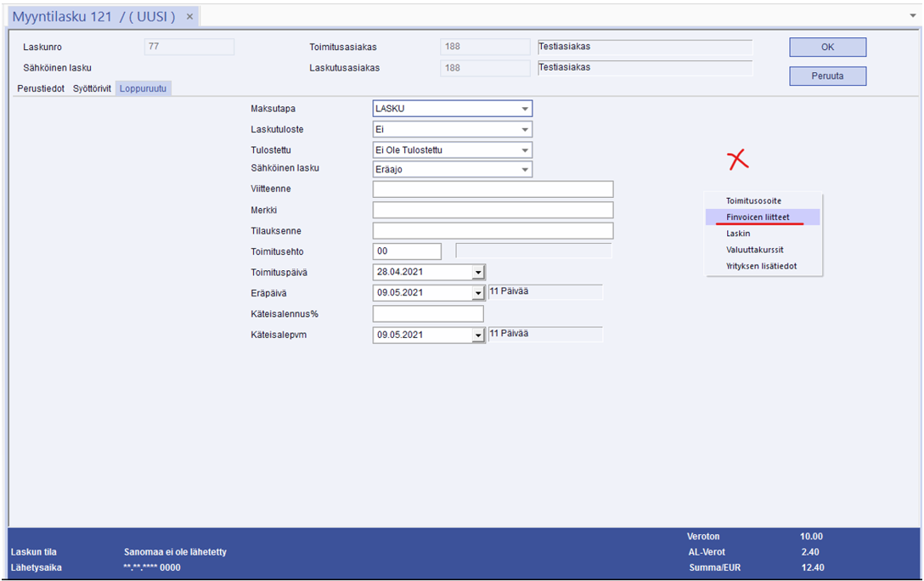Close the Myyntilasku 121 tab
Screen dimensions: 924x581
coord(189,17)
